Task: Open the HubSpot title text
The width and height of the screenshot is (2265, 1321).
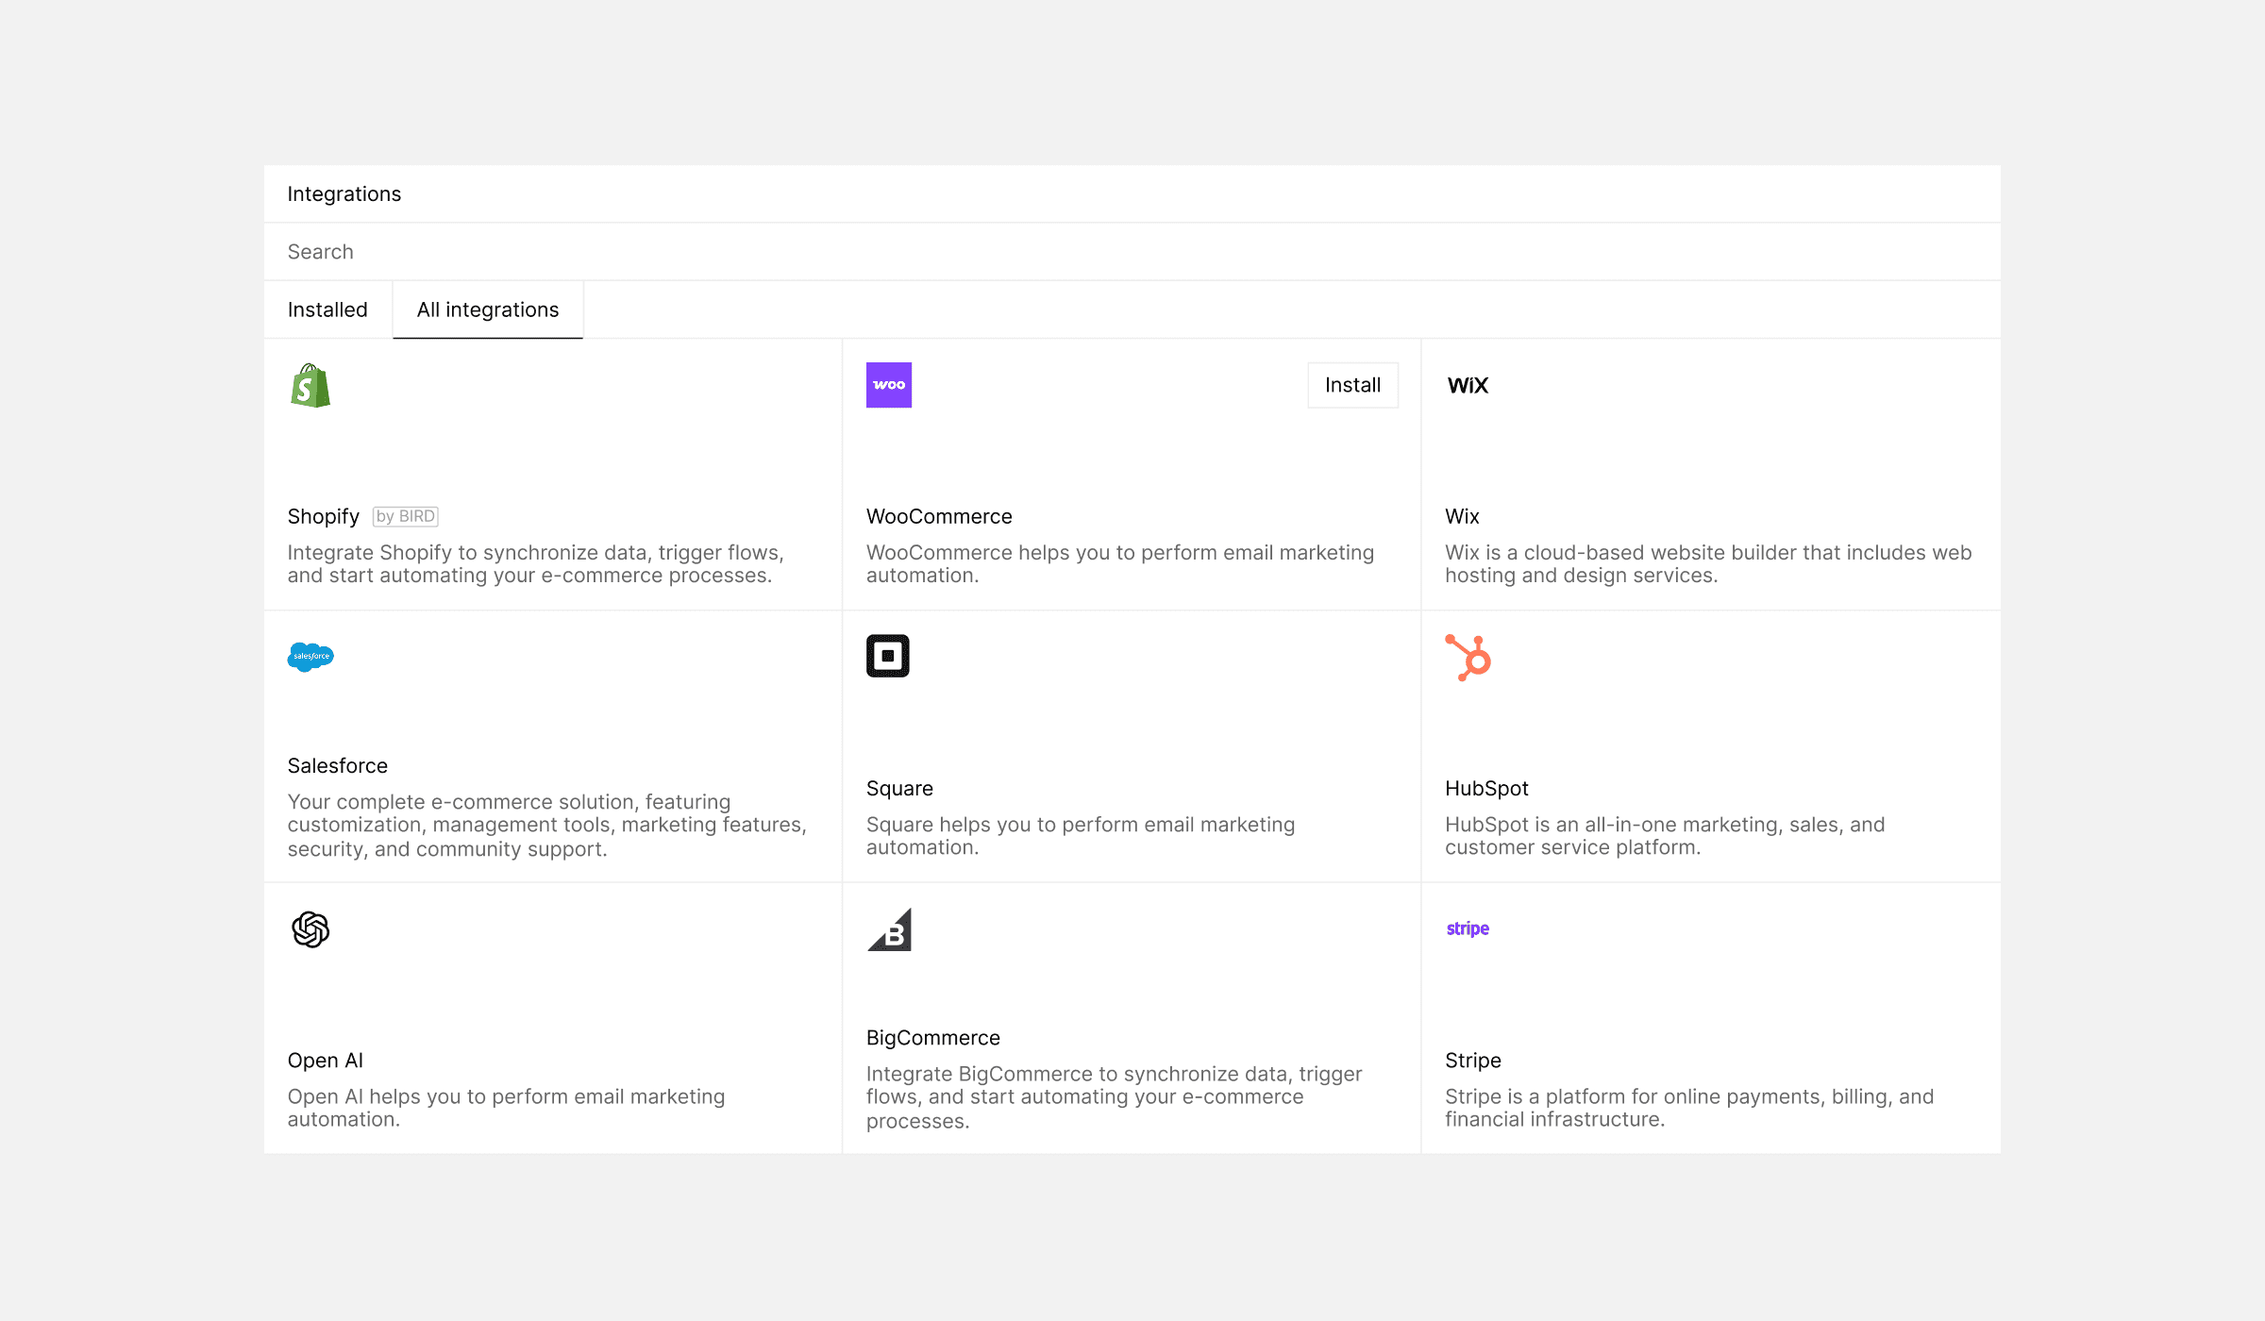Action: point(1486,788)
